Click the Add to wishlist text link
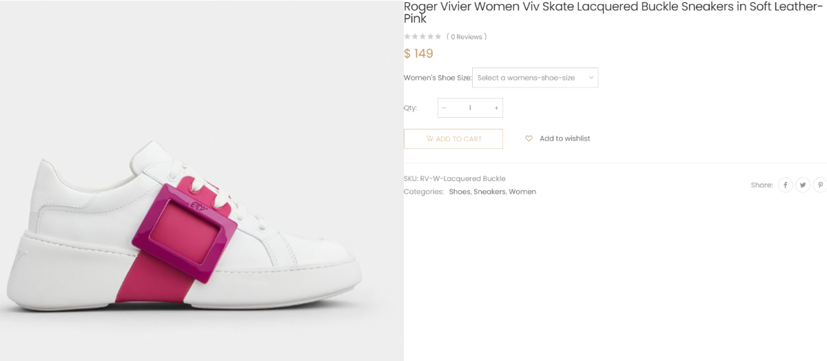 (x=564, y=138)
